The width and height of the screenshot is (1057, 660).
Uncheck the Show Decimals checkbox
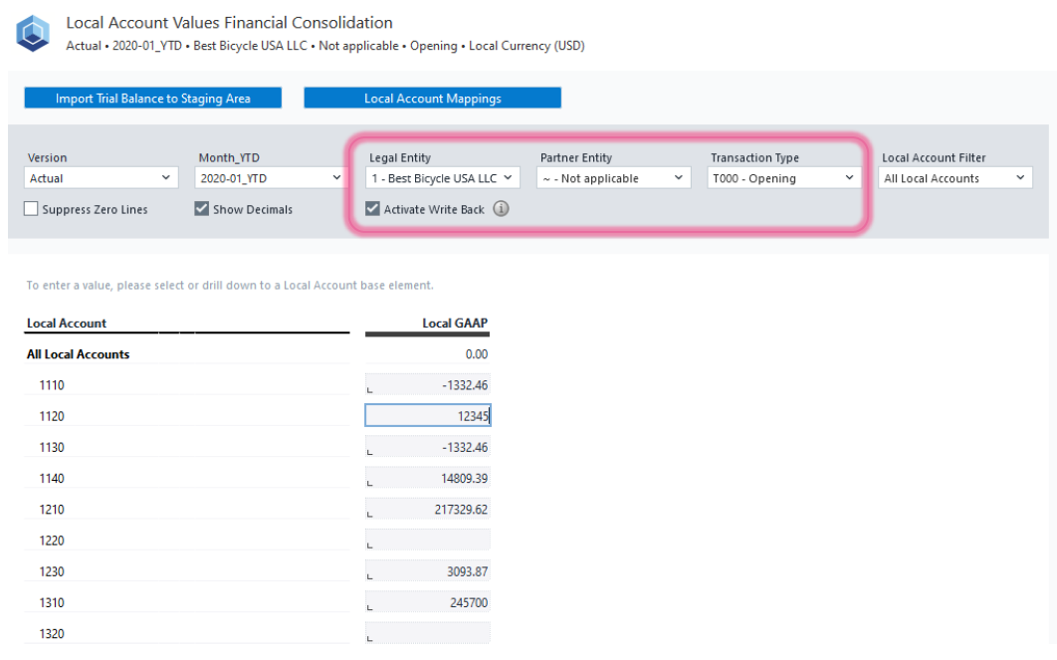[x=202, y=209]
